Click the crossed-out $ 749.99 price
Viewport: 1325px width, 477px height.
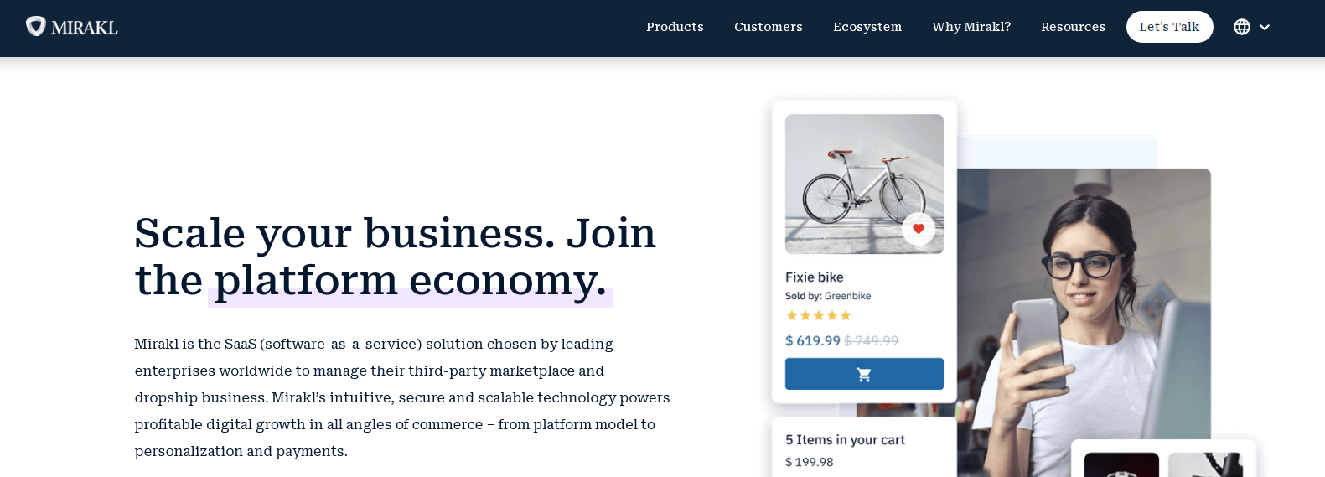(871, 341)
